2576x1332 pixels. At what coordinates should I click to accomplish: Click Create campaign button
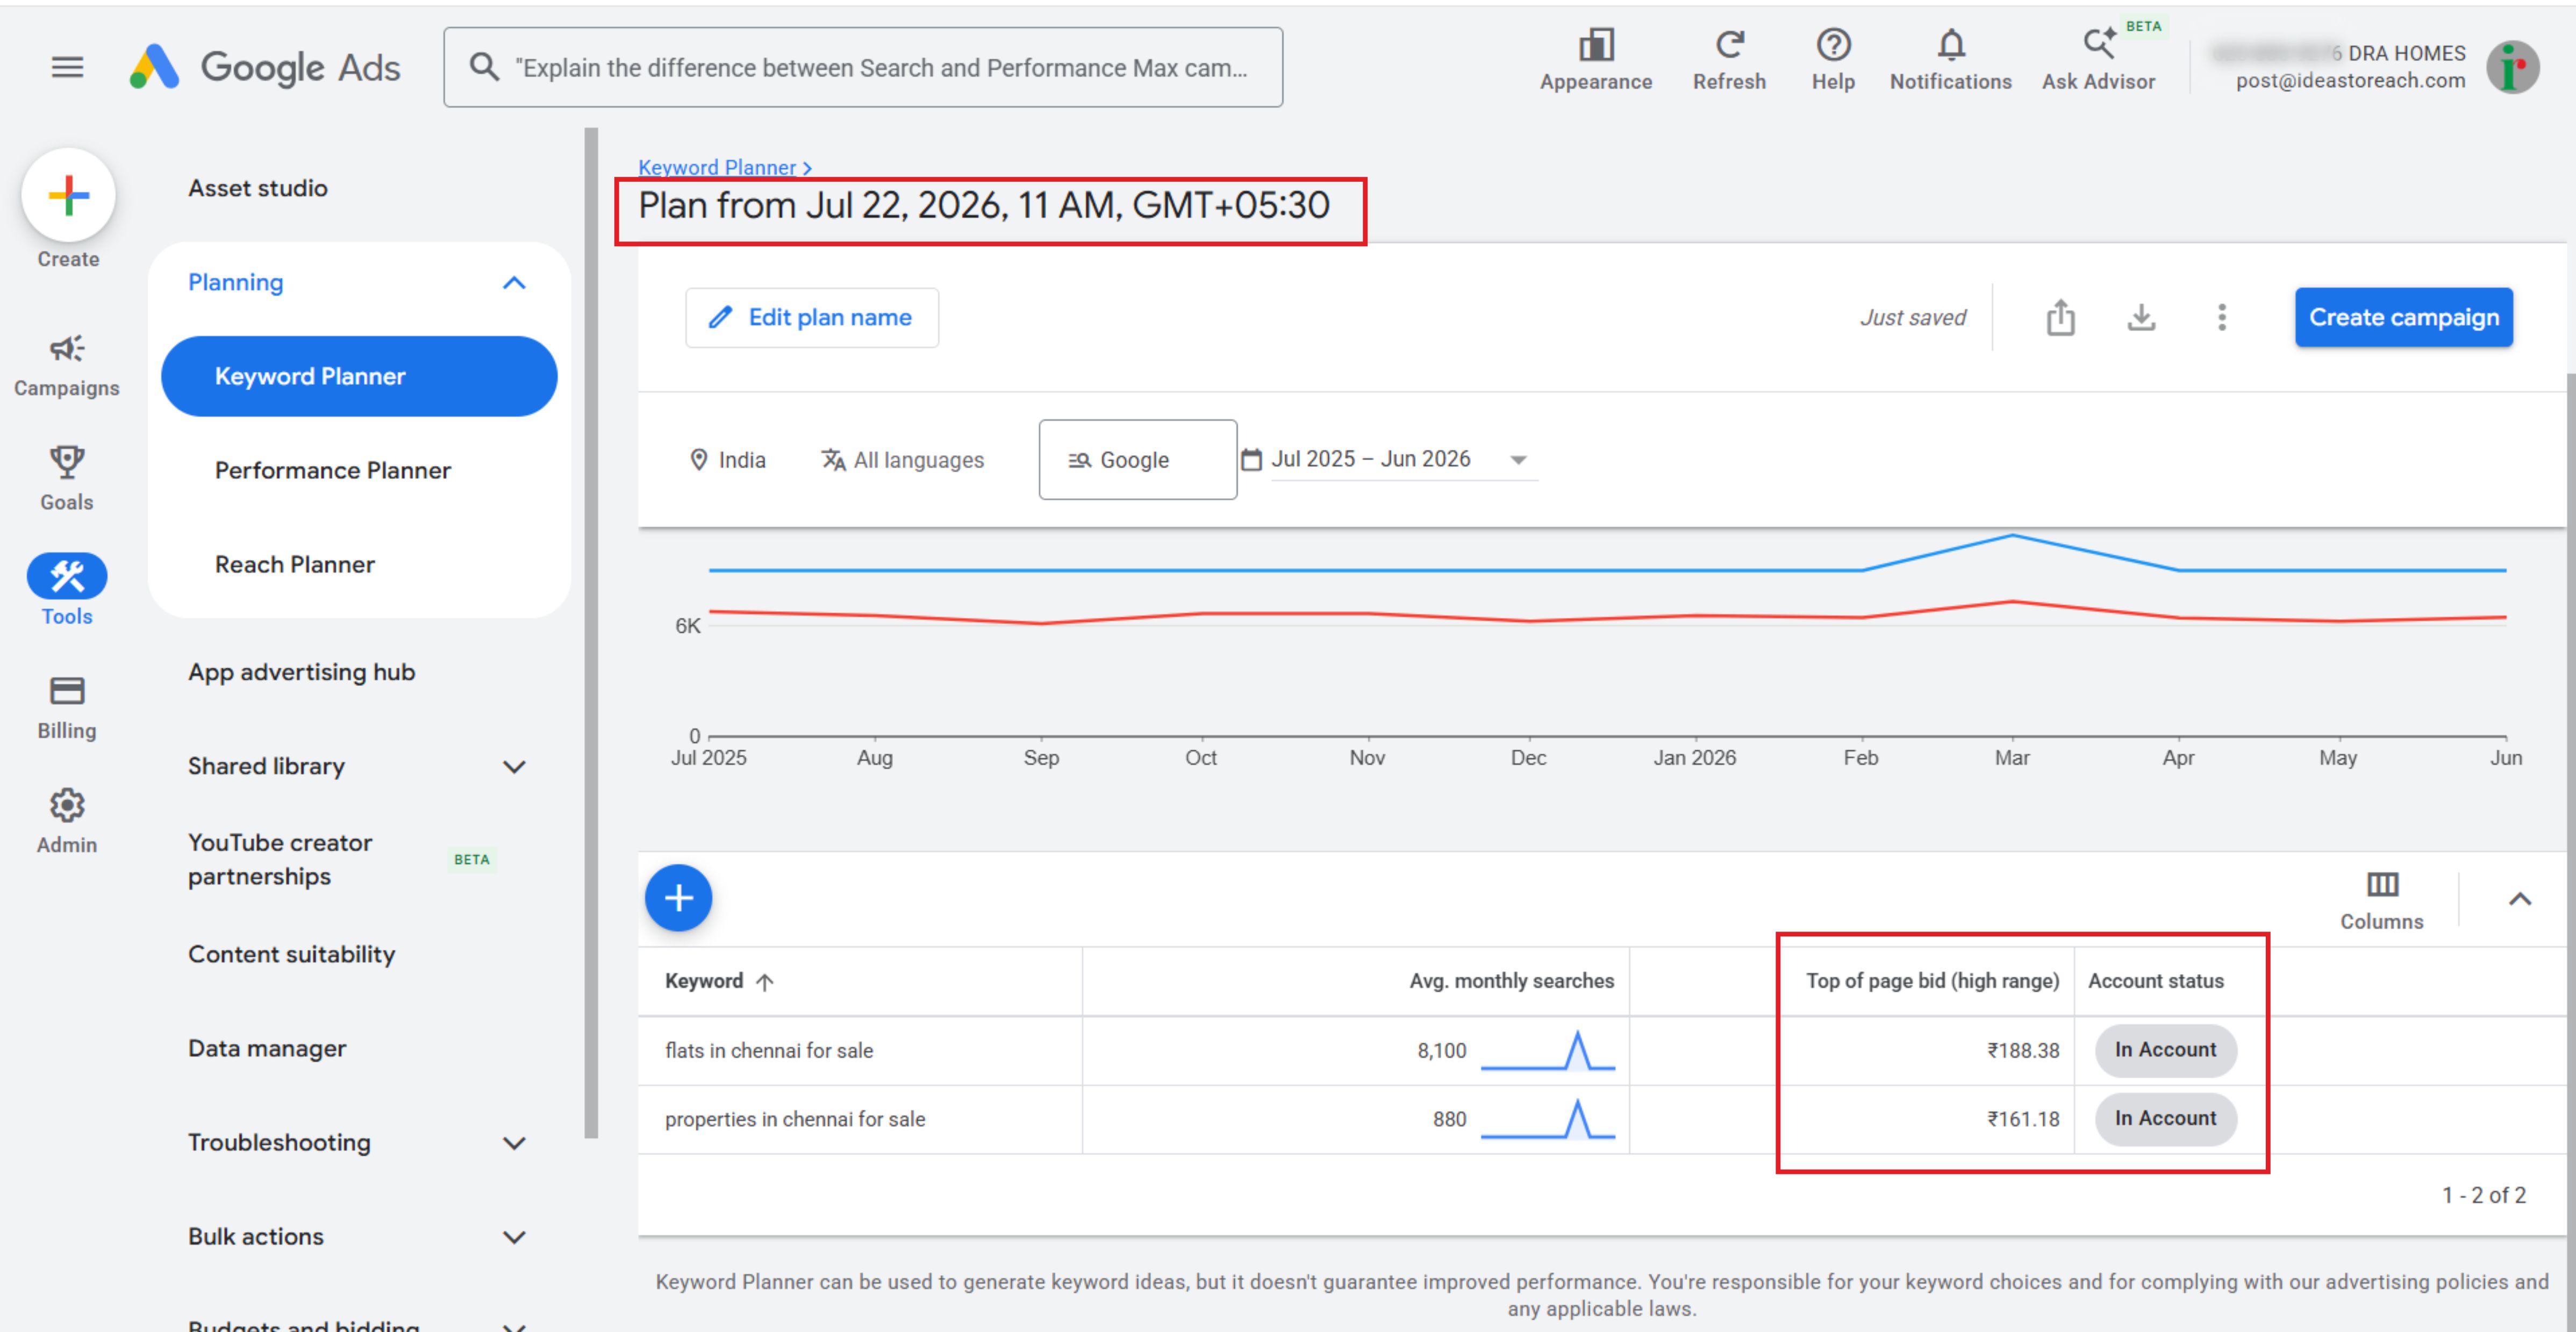click(x=2403, y=318)
